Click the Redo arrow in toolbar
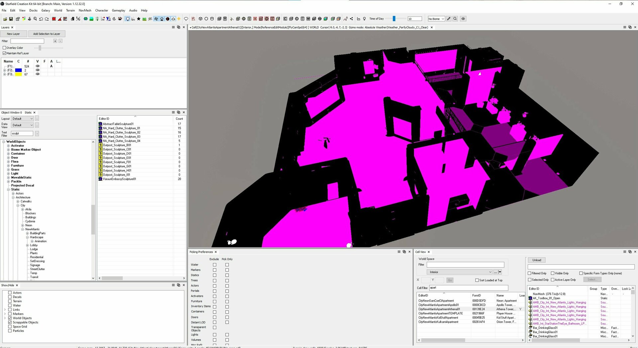 pos(47,19)
